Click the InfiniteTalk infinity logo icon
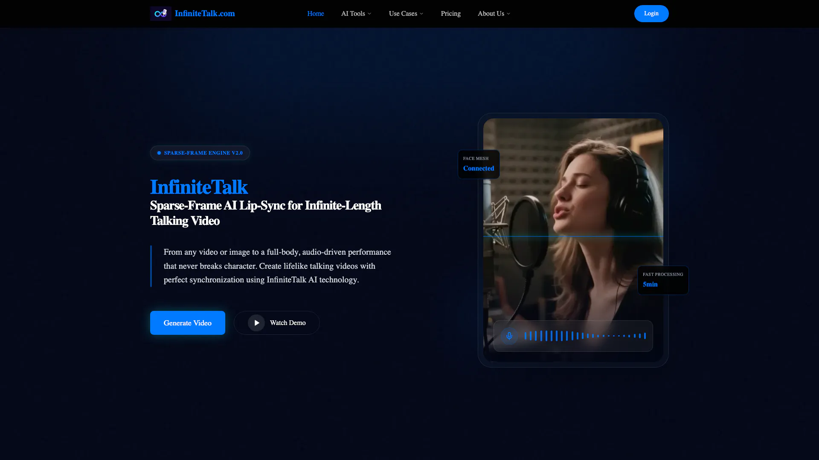 (160, 14)
